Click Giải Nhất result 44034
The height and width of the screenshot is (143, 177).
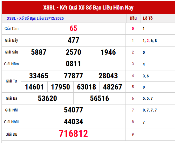coord(73,122)
